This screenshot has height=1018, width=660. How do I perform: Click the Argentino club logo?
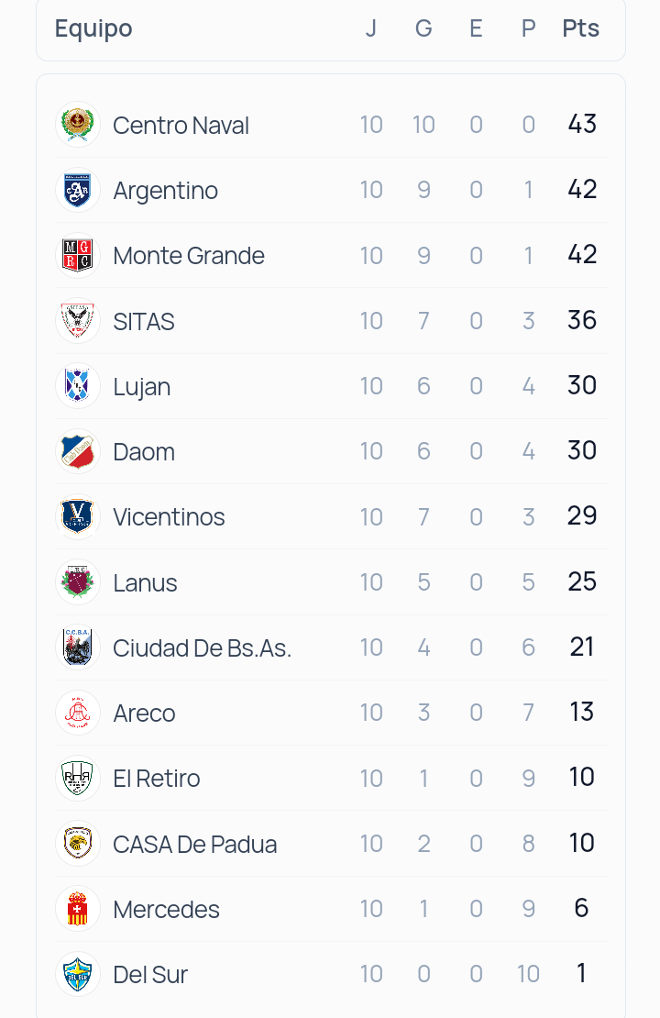click(78, 190)
